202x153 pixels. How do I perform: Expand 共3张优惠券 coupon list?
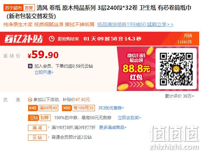tap(111, 108)
